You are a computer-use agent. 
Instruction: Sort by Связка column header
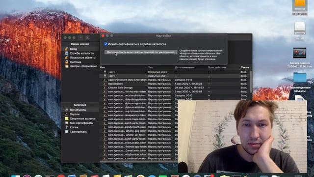245,67
